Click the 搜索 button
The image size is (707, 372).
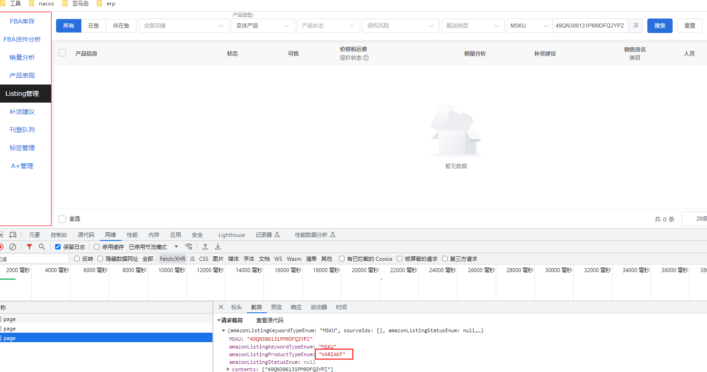(x=660, y=26)
